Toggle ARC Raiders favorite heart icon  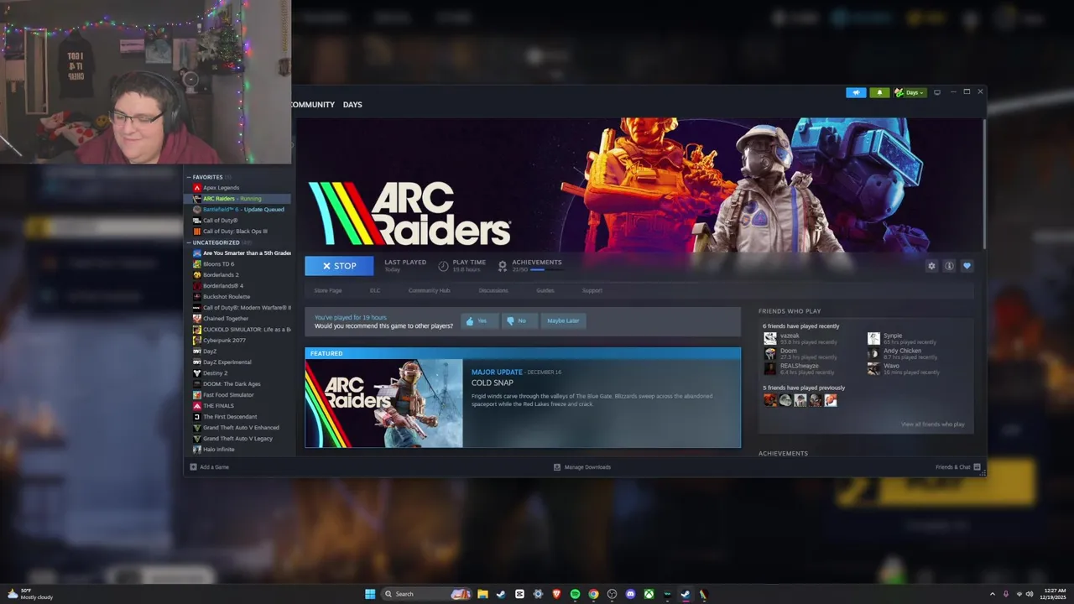tap(967, 266)
